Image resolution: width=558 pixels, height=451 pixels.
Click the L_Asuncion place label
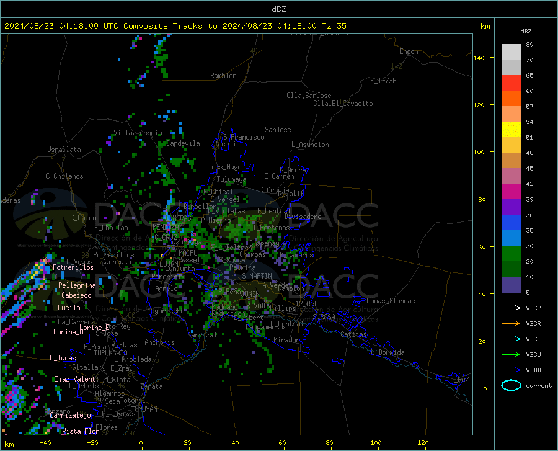pos(310,145)
